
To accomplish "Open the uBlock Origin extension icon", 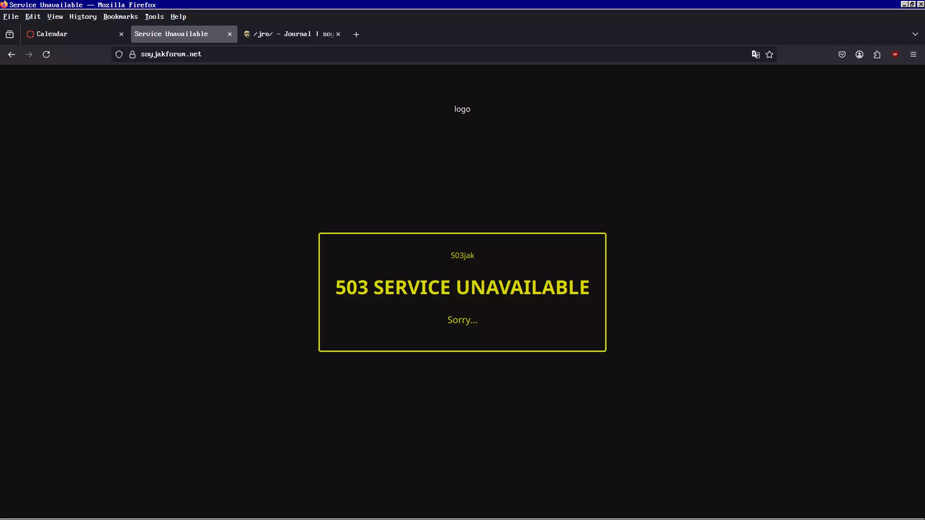I will pyautogui.click(x=895, y=54).
